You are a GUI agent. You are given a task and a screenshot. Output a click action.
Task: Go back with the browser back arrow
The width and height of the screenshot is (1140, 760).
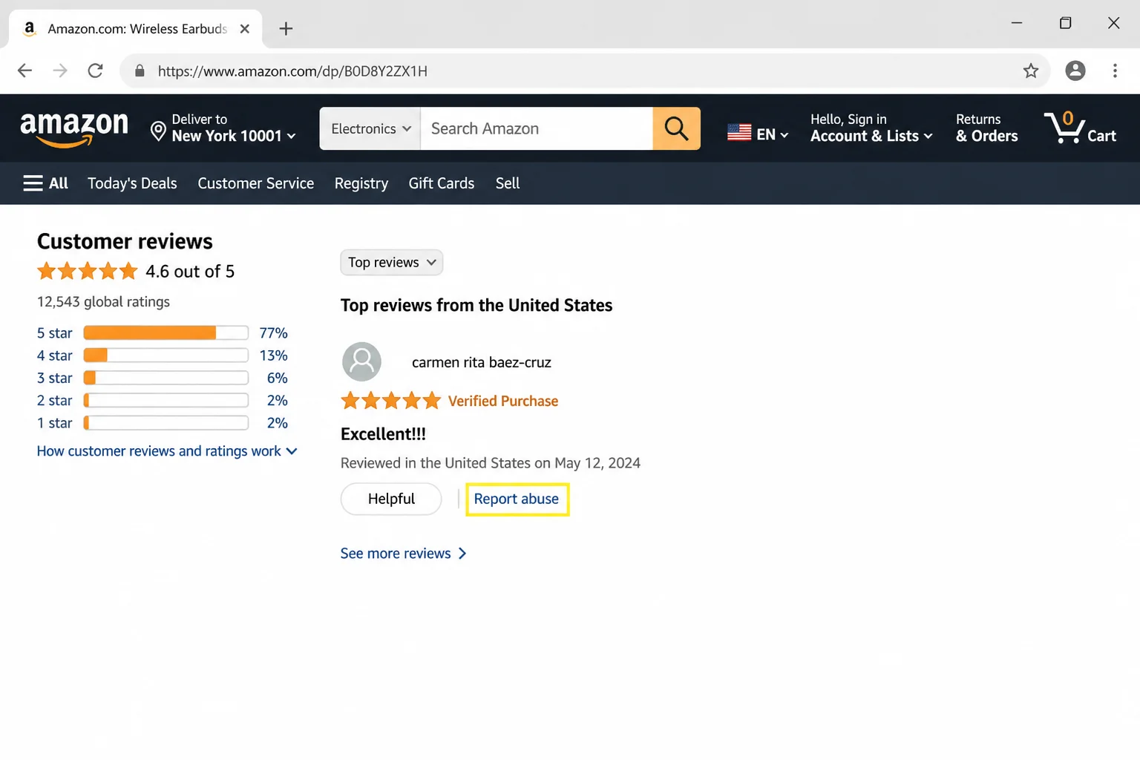pyautogui.click(x=24, y=71)
